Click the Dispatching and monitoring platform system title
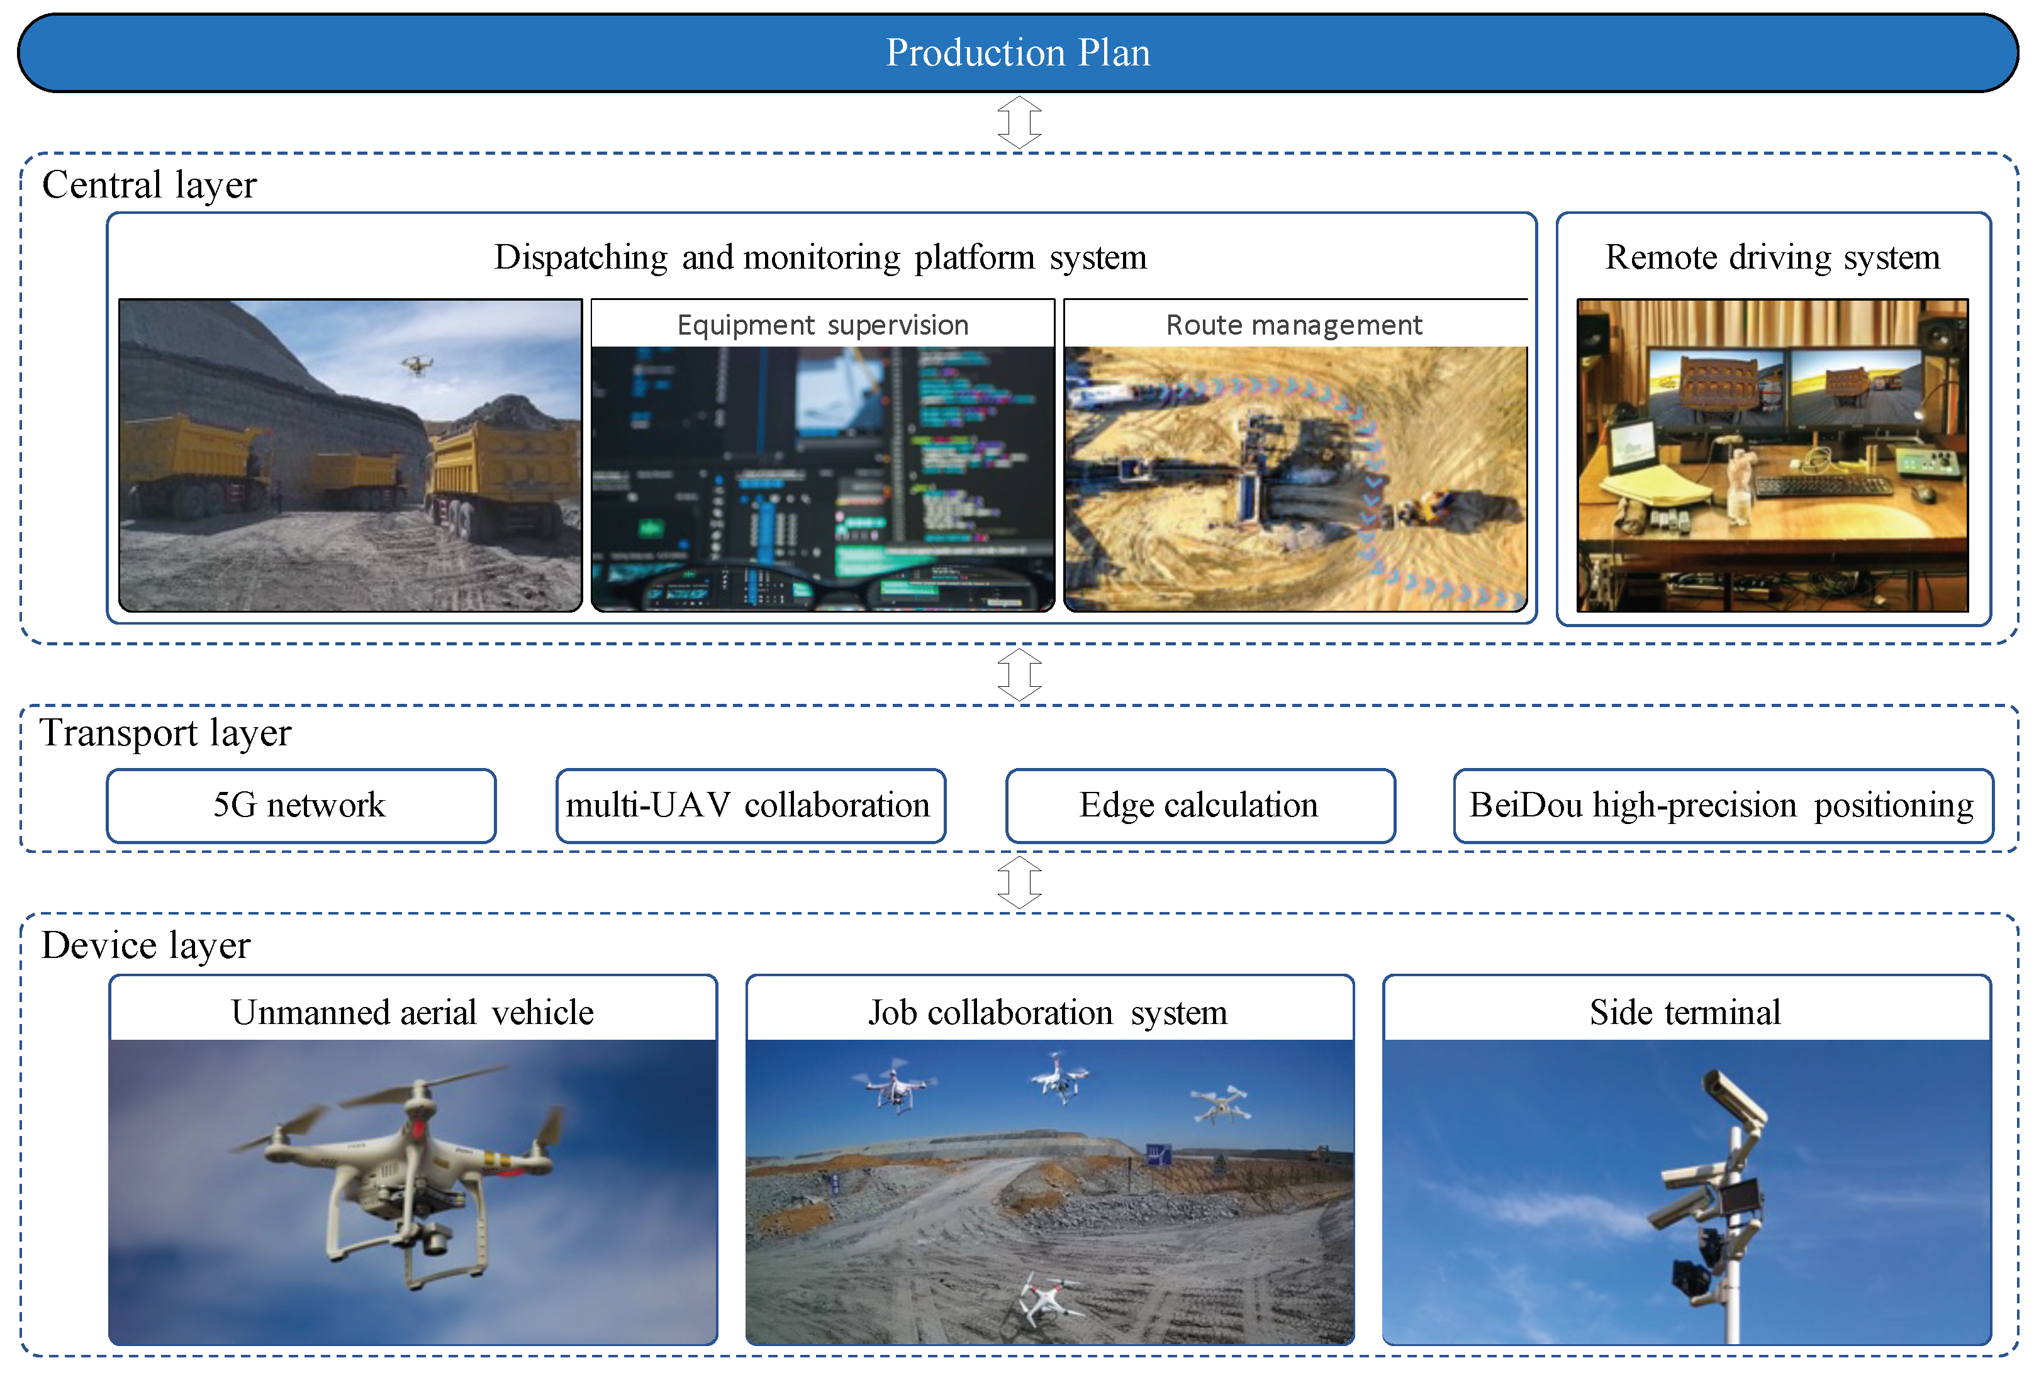This screenshot has height=1375, width=2034. [x=820, y=257]
